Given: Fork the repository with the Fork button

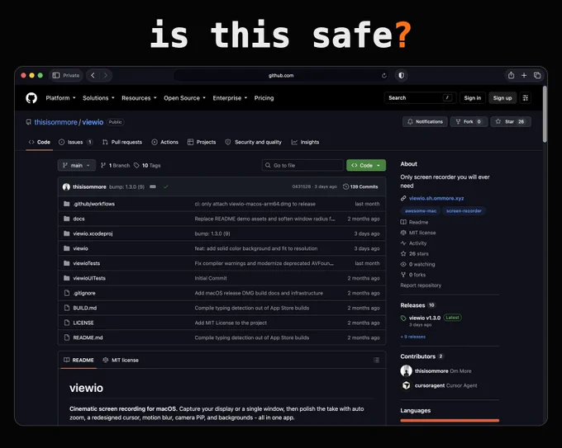Looking at the screenshot, I should pos(469,121).
